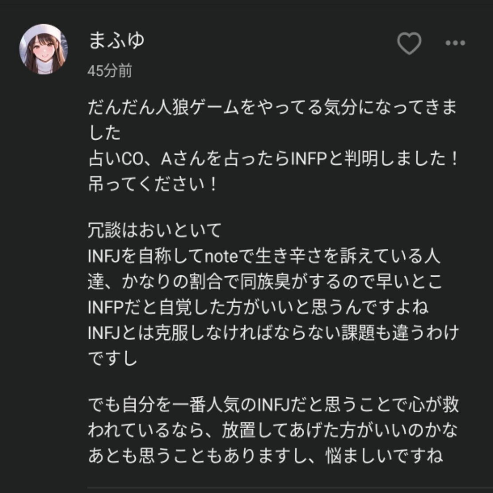
Task: Click the final line ending 悩ましいですね
Action: click(265, 456)
